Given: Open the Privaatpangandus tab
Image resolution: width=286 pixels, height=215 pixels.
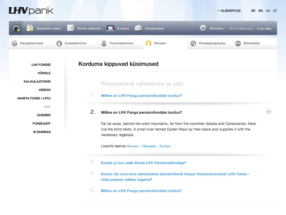Looking at the screenshot, I should [x=212, y=43].
